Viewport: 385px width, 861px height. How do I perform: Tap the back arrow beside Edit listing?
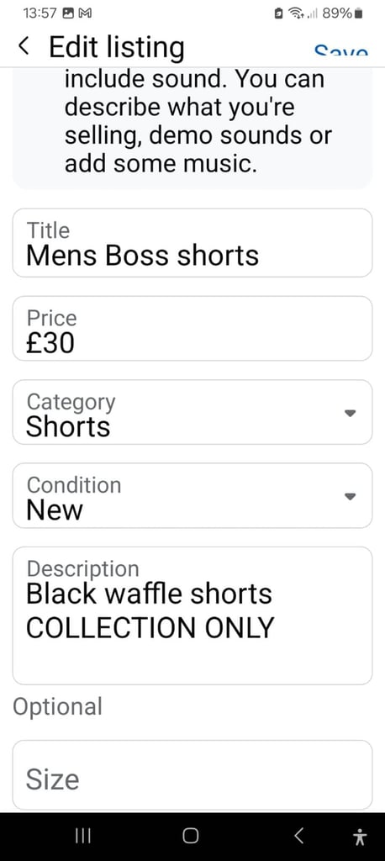click(x=23, y=47)
